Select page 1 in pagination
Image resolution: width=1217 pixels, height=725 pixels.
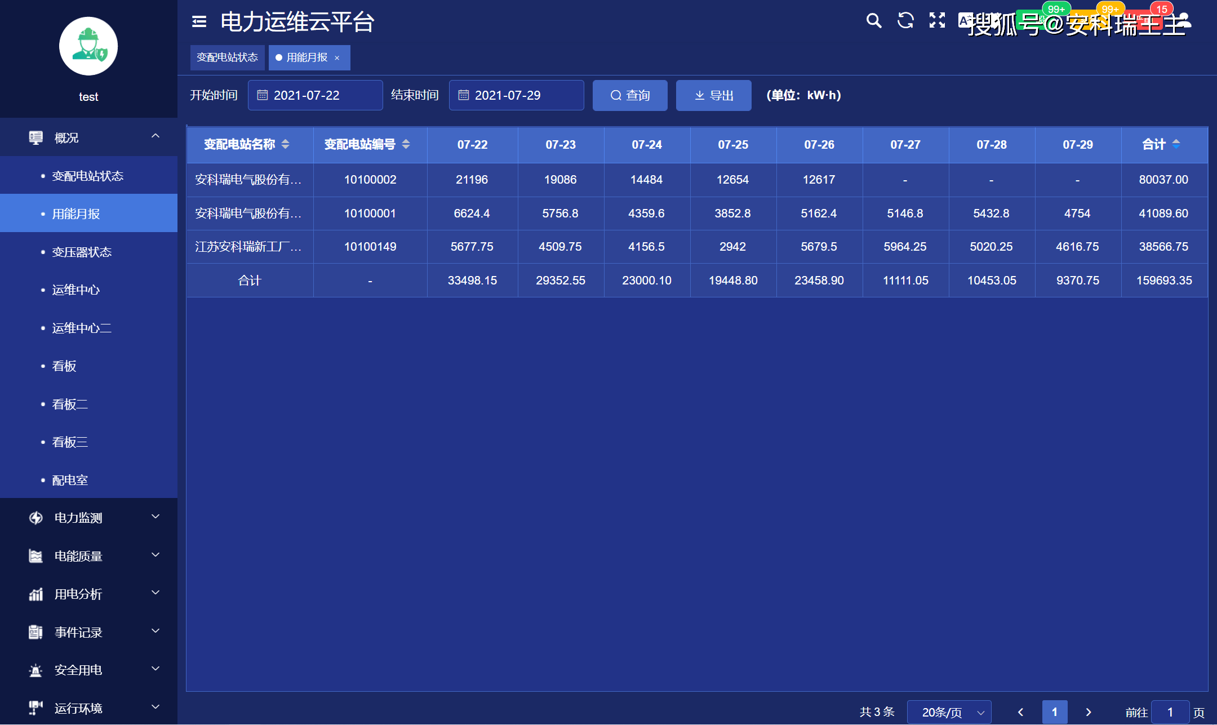coord(1055,712)
